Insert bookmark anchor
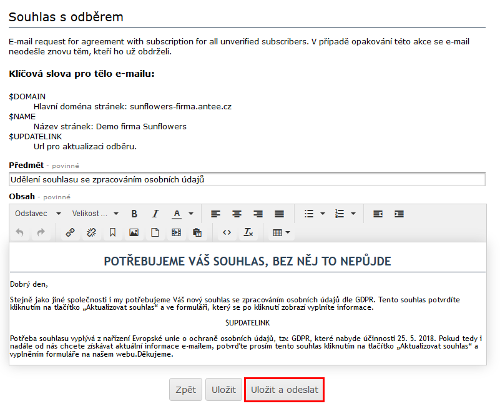The image size is (500, 411). (x=112, y=232)
